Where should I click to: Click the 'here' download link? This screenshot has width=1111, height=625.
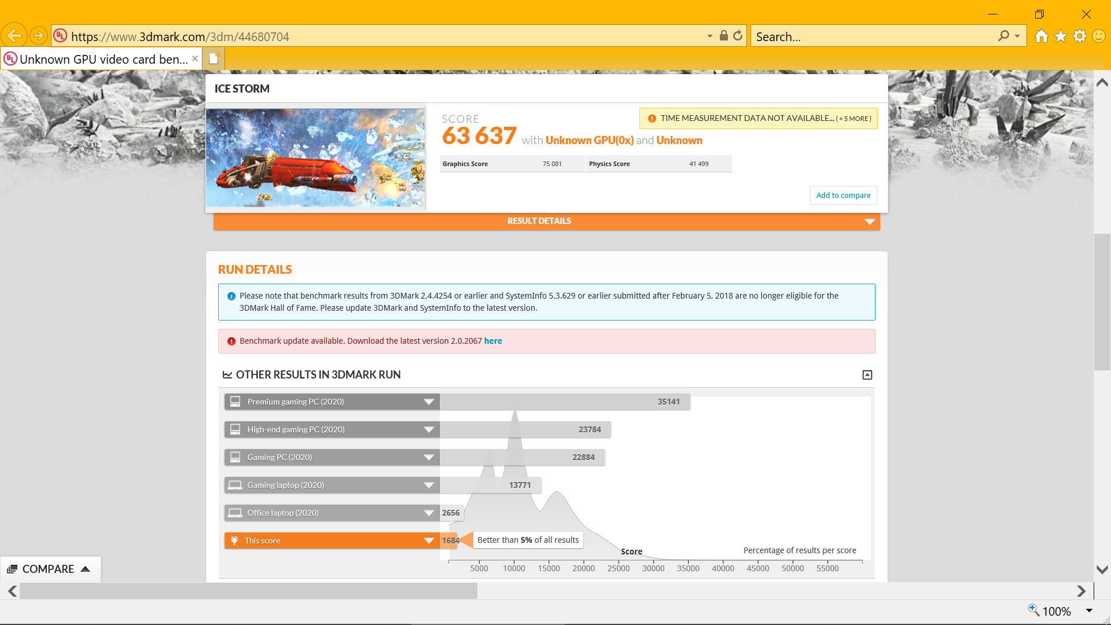493,341
